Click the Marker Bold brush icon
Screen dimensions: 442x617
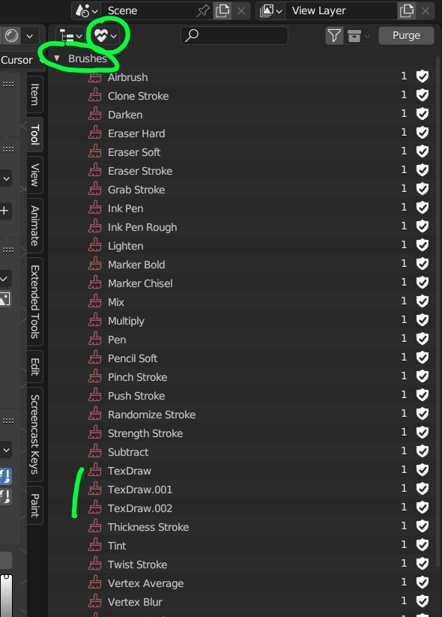(x=95, y=265)
